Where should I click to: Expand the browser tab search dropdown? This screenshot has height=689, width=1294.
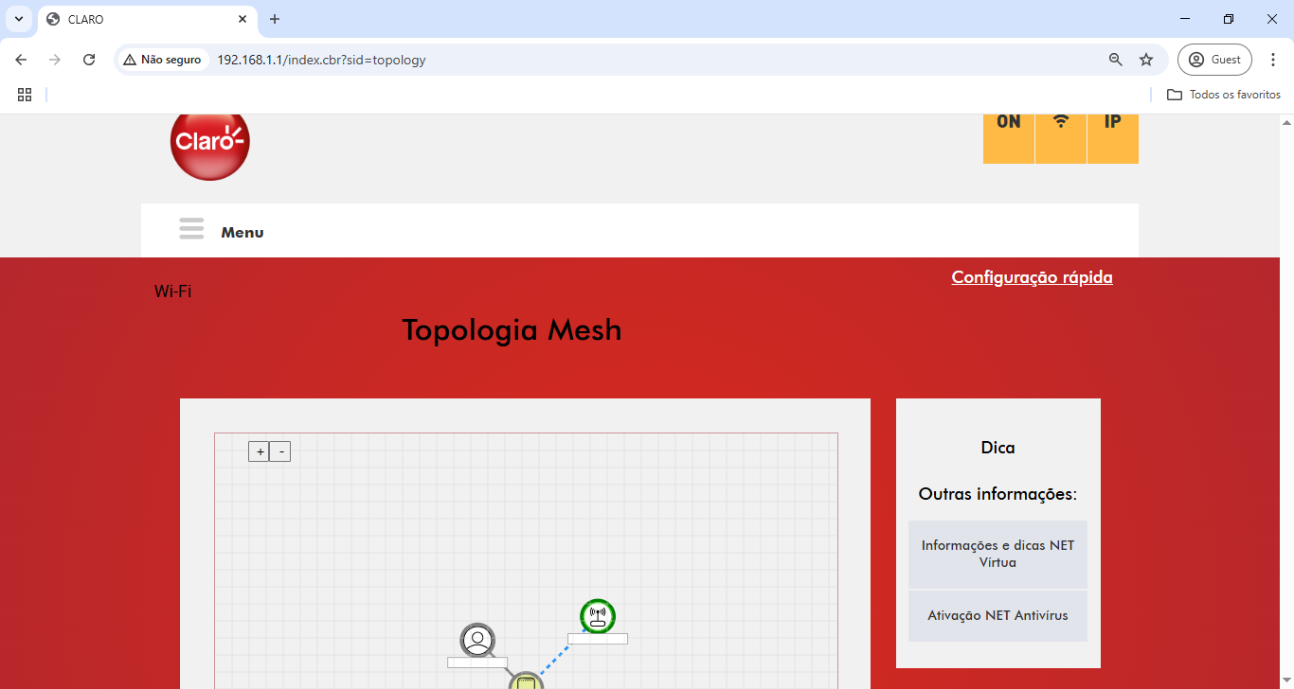coord(18,19)
